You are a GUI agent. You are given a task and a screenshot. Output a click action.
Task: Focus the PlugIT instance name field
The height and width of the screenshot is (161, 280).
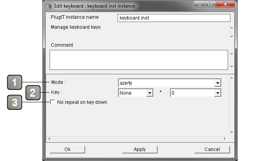(x=174, y=18)
